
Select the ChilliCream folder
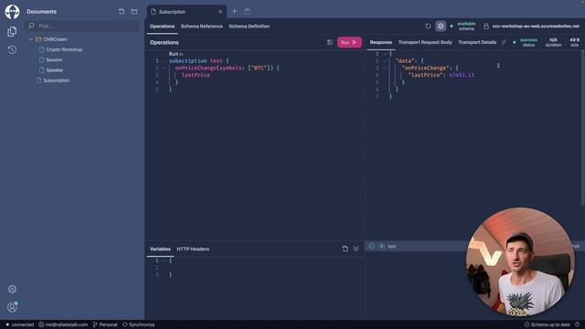coord(55,39)
